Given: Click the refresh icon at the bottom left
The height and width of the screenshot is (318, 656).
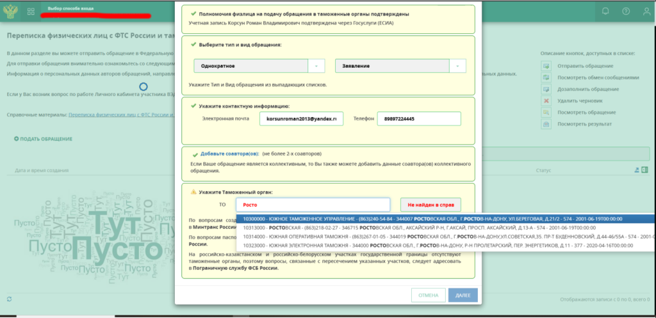Looking at the screenshot, I should click(x=9, y=299).
